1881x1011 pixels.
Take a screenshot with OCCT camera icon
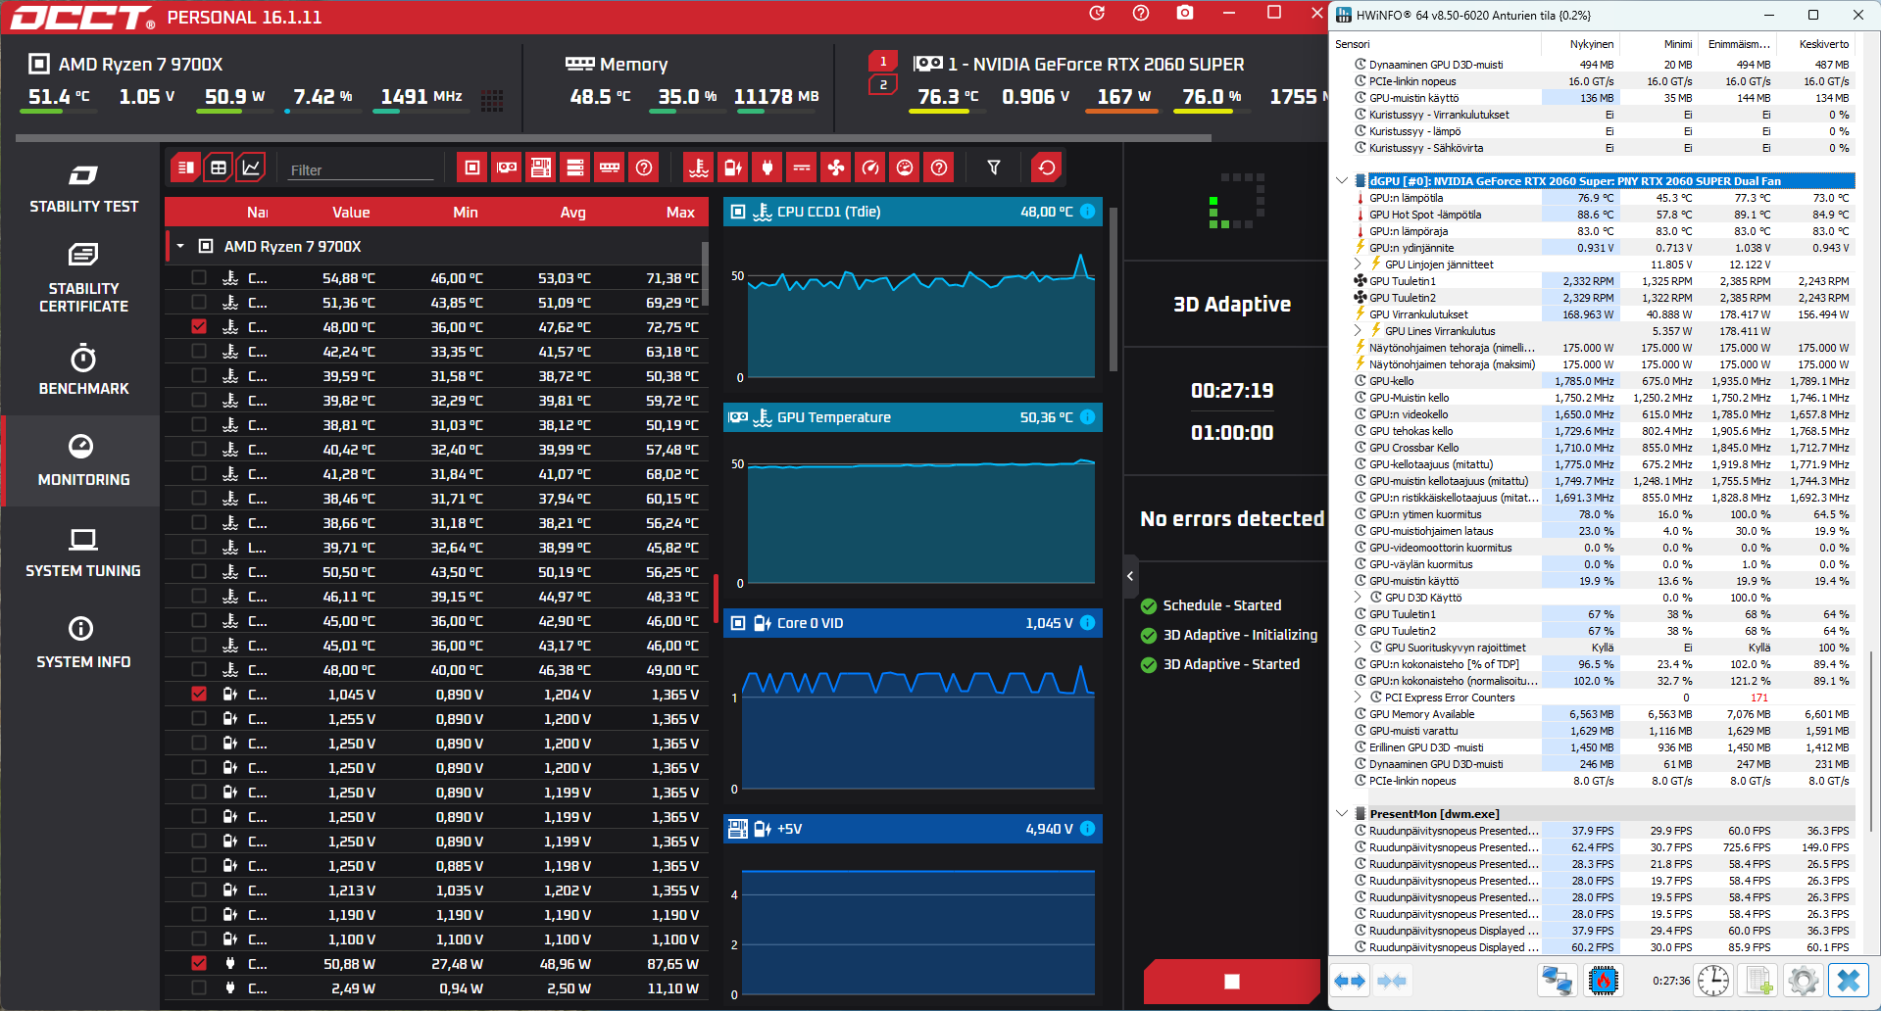pos(1185,13)
